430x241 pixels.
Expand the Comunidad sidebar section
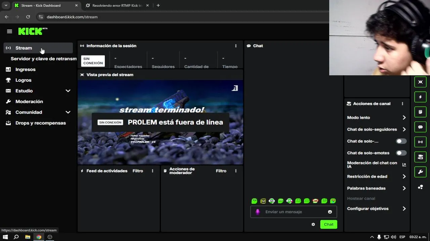[68, 112]
